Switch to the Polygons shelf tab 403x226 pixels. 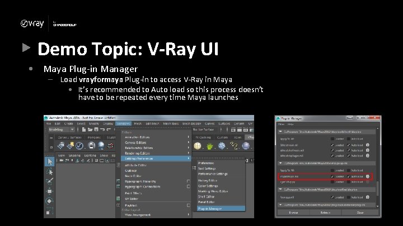tap(94, 137)
